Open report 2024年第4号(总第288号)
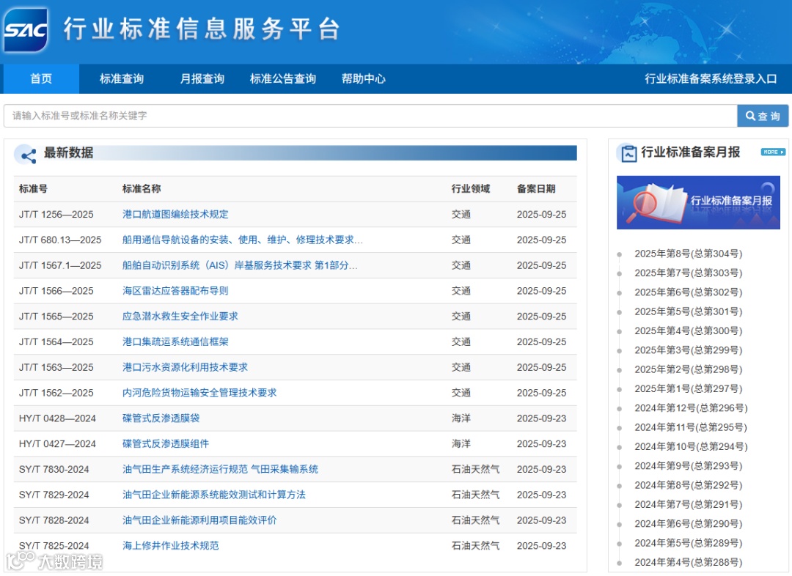 tap(689, 562)
